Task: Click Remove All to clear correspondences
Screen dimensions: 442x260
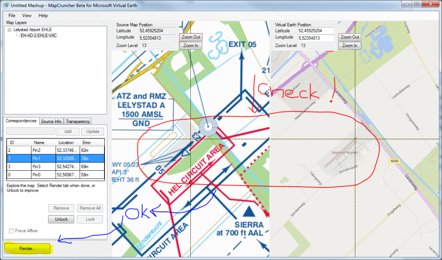Action: coord(90,208)
